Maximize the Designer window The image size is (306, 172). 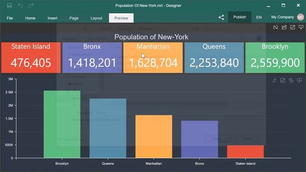283,5
